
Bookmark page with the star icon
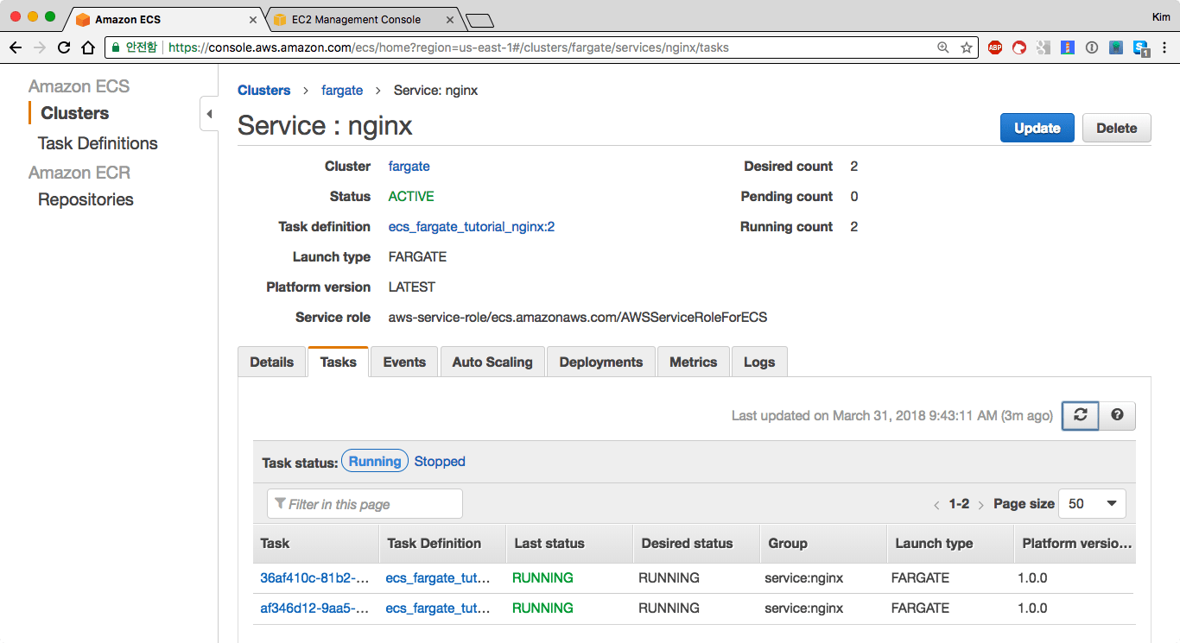coord(966,47)
